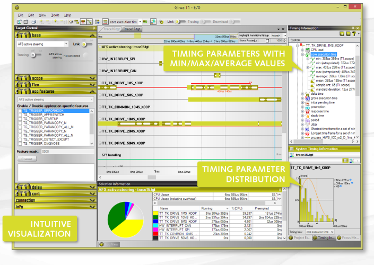Click the green diagonal line icon in the toolbar
Image resolution: width=374 pixels, height=265 pixels.
pyautogui.click(x=90, y=22)
